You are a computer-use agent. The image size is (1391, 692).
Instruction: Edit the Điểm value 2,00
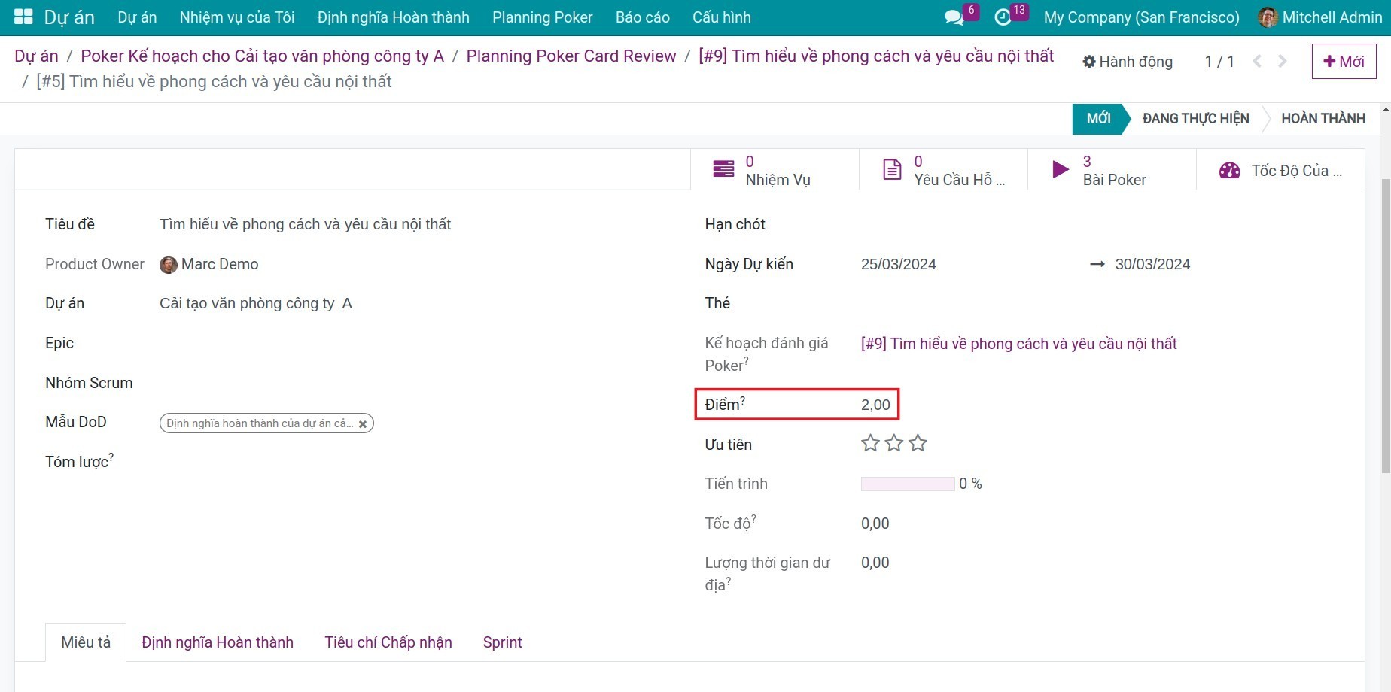pos(875,405)
